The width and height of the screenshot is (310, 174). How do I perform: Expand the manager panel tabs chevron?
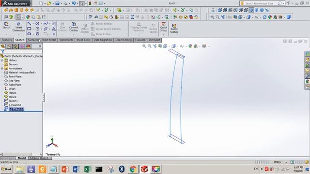click(40, 46)
